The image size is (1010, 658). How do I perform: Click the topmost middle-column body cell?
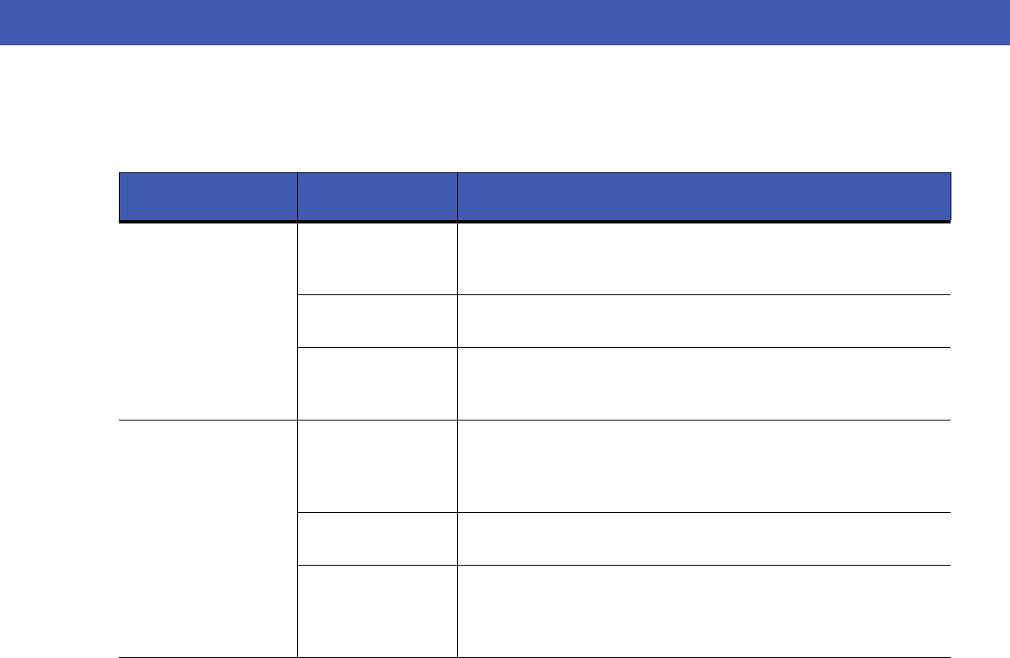pyautogui.click(x=376, y=259)
